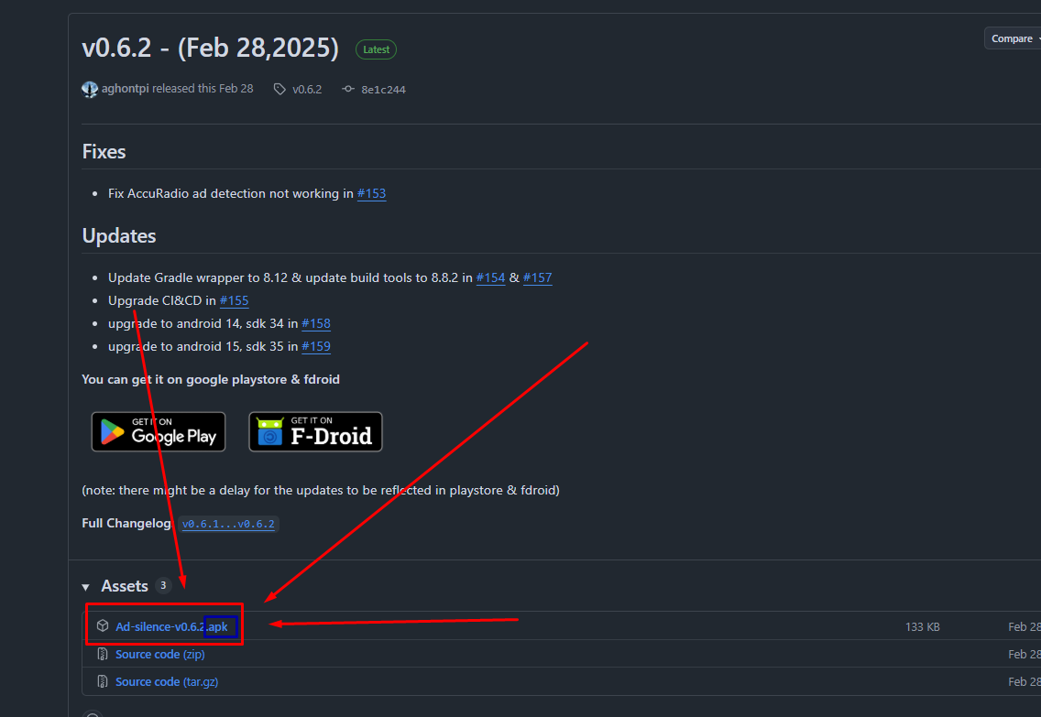
Task: Click the file icon beside Source code (zip)
Action: (102, 654)
